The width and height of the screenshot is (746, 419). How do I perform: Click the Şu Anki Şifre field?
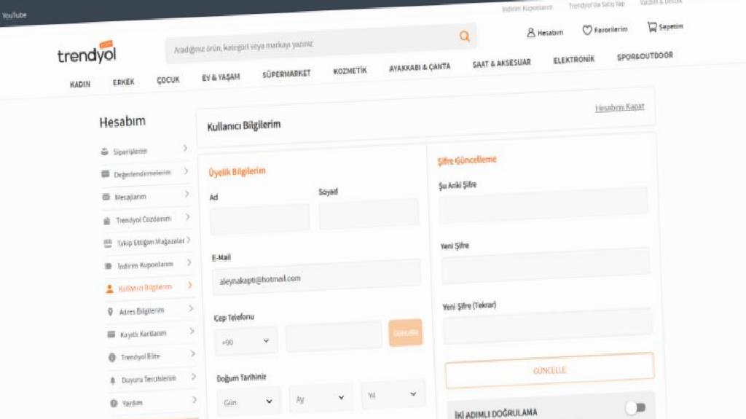coord(543,205)
